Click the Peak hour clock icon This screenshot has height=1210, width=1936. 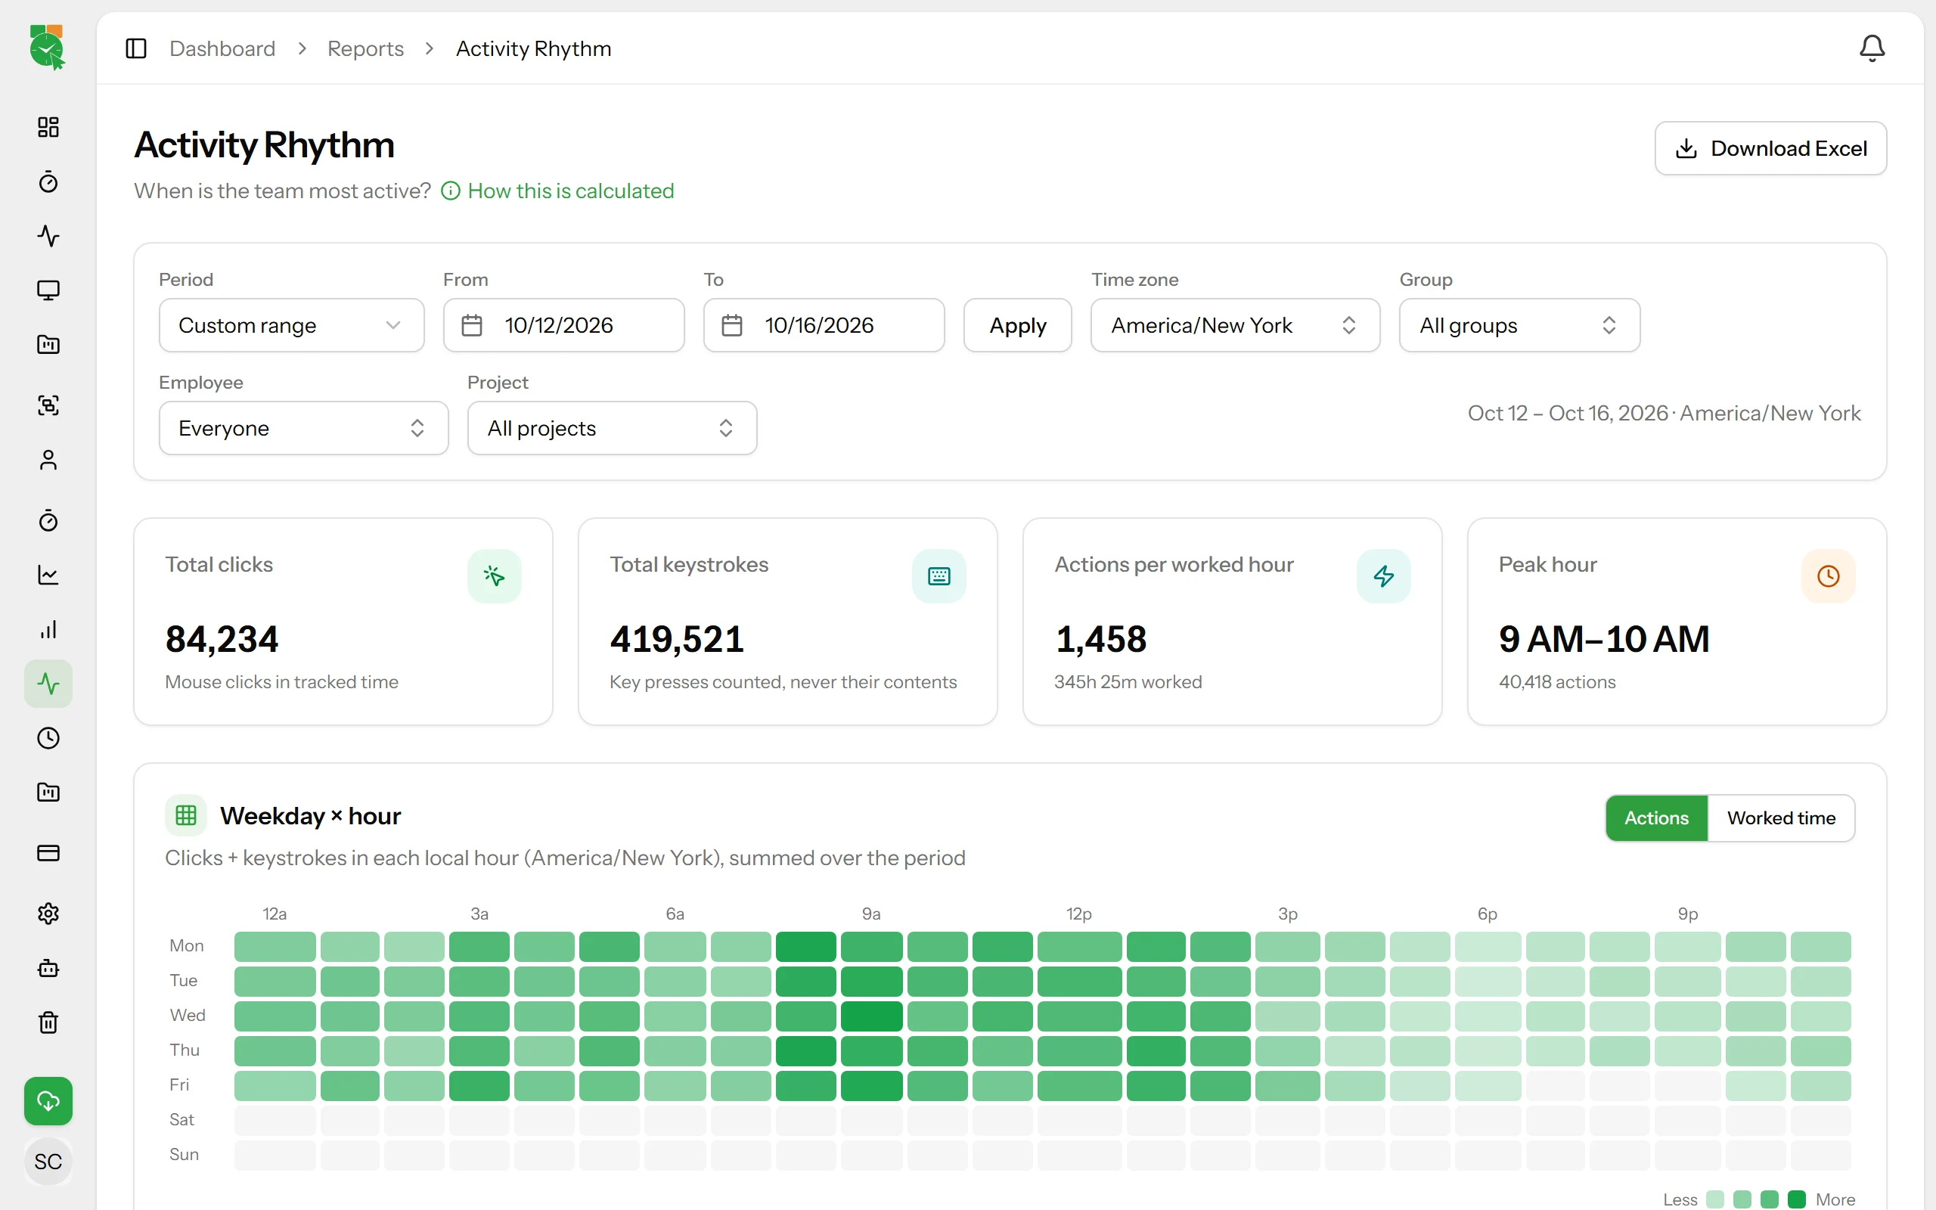(1828, 576)
